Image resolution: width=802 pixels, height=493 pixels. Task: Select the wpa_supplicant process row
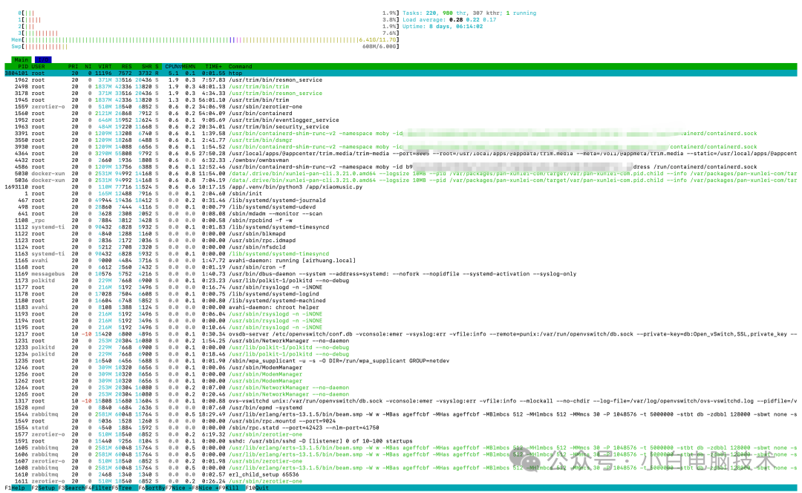[x=401, y=361]
